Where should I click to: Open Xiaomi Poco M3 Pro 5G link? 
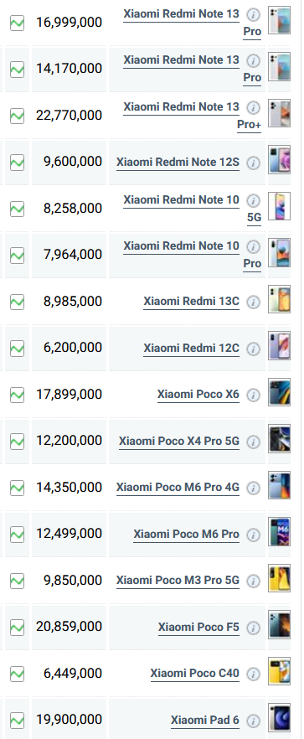178,580
